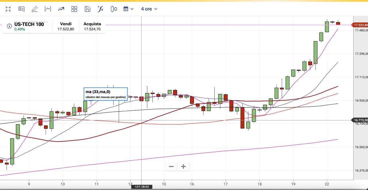The height and width of the screenshot is (190, 368).
Task: Click the collapse fullscreen arrows icon
Action: click(x=8, y=9)
